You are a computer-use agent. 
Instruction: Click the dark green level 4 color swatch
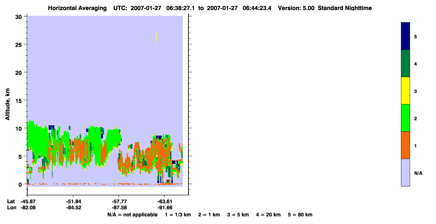(405, 63)
